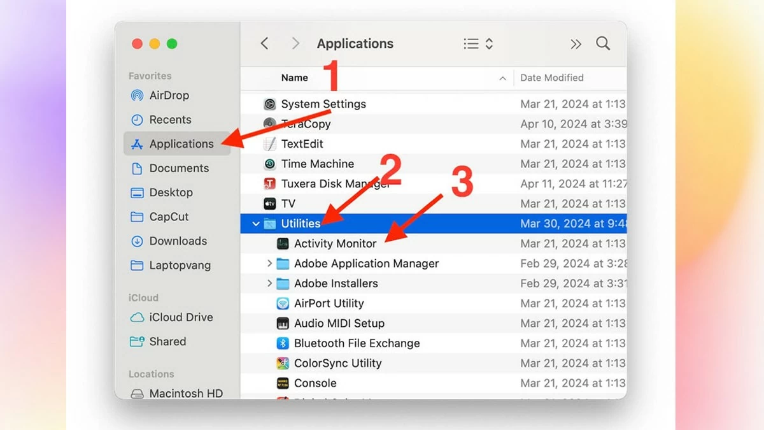
Task: Expand the Adobe Application Manager folder
Action: click(x=269, y=263)
